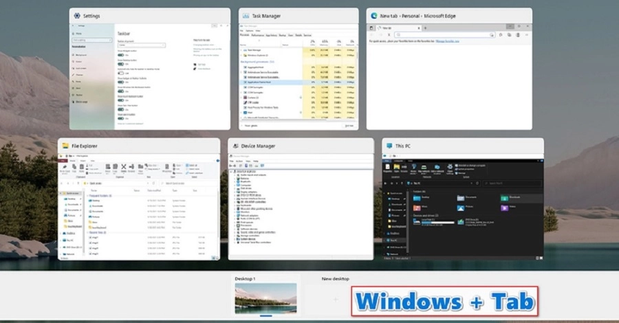Open the Videos folder icon in This PC

[x=504, y=208]
